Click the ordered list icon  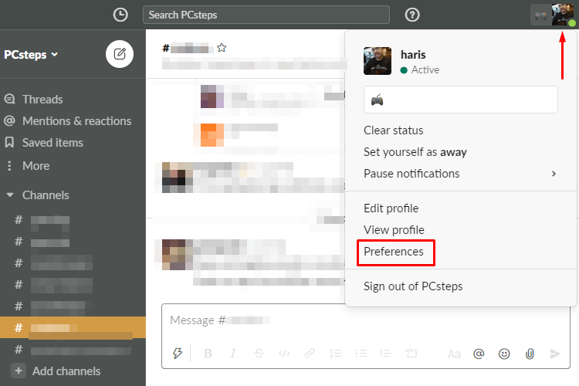tap(335, 354)
